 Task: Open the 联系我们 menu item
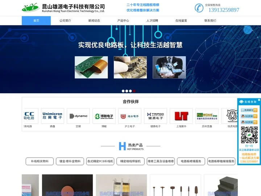pos(210,21)
